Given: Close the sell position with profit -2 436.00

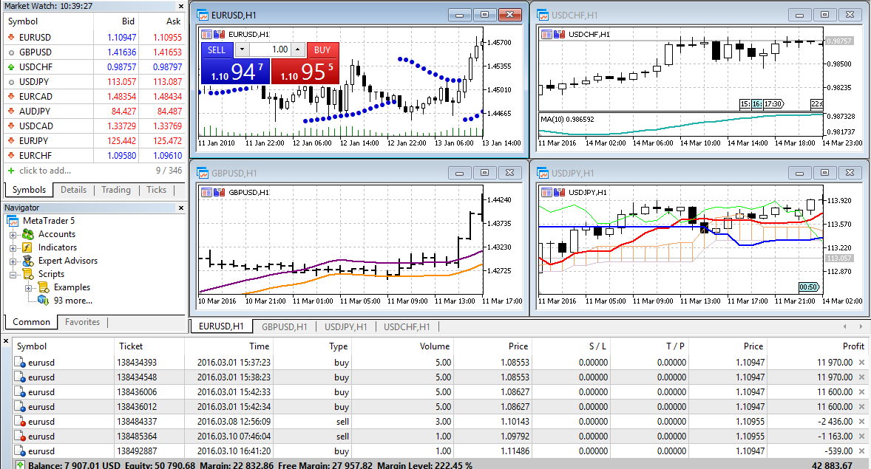Looking at the screenshot, I should coord(862,421).
